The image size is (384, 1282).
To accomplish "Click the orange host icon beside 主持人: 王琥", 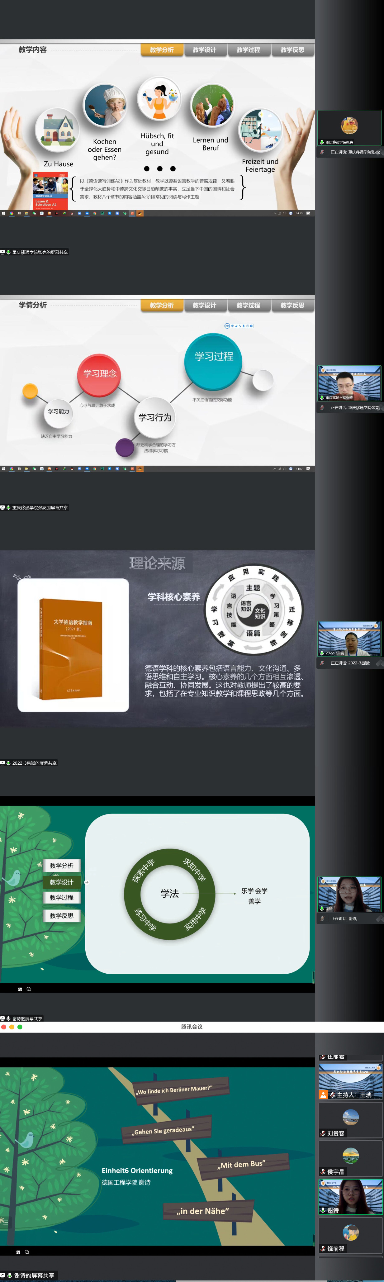I will point(323,1094).
